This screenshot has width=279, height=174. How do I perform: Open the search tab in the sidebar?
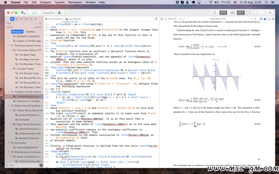click(36, 19)
